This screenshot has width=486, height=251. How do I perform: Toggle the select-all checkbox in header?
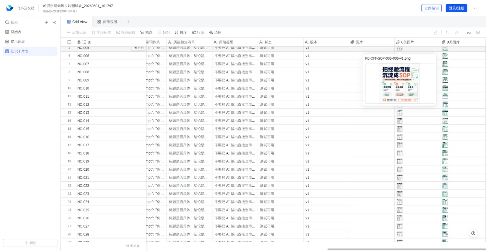pyautogui.click(x=69, y=42)
